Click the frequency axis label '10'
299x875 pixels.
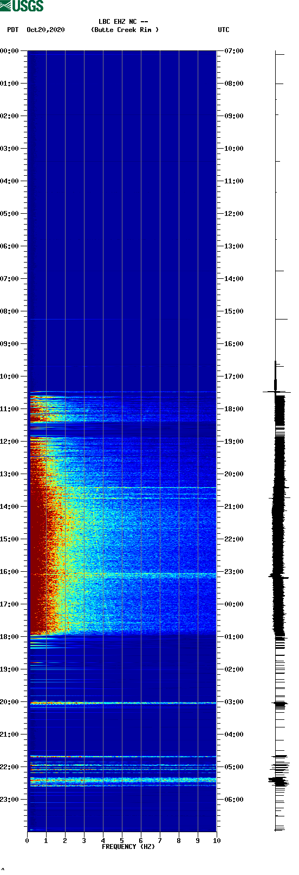pos(217,841)
